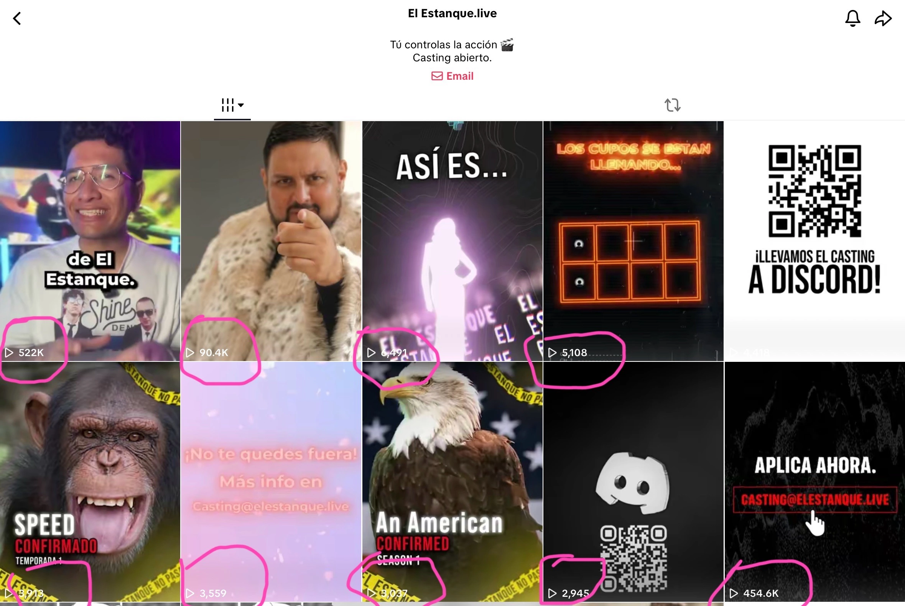The height and width of the screenshot is (606, 905).
Task: Tap the play icon next to 5,108
Action: click(553, 353)
